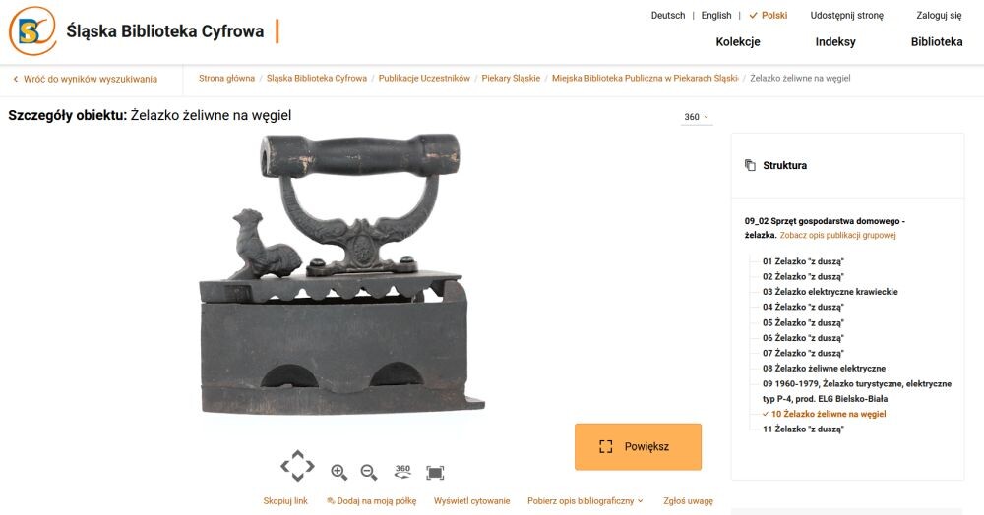Click the Śląska Biblioteka Cyfrowa logo
This screenshot has height=515, width=984.
coord(32,30)
